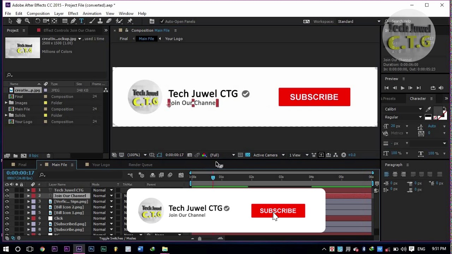The image size is (452, 254).
Task: Select the Unified Camera tool
Action: 46,21
